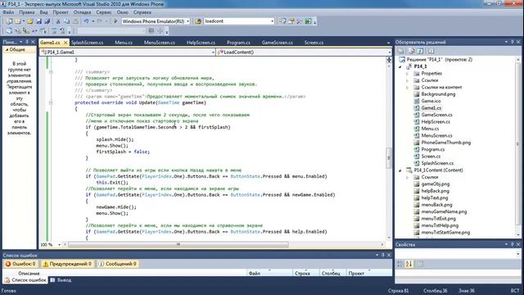Collapse the Общие toolbox group

(x=7, y=49)
